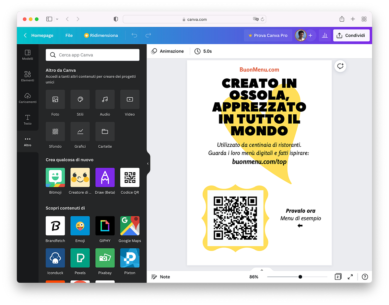Open the Iconduck integration
The height and width of the screenshot is (305, 389).
click(x=55, y=258)
